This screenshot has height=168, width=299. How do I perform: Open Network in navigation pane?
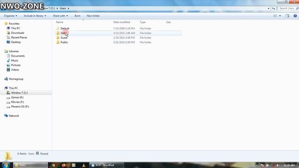[14, 116]
